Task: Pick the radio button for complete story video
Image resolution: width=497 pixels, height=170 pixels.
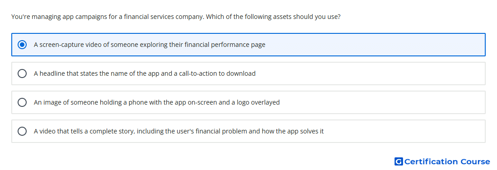Action: tap(22, 131)
